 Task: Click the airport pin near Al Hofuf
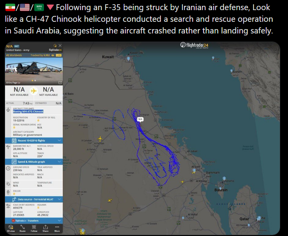(x=183, y=218)
